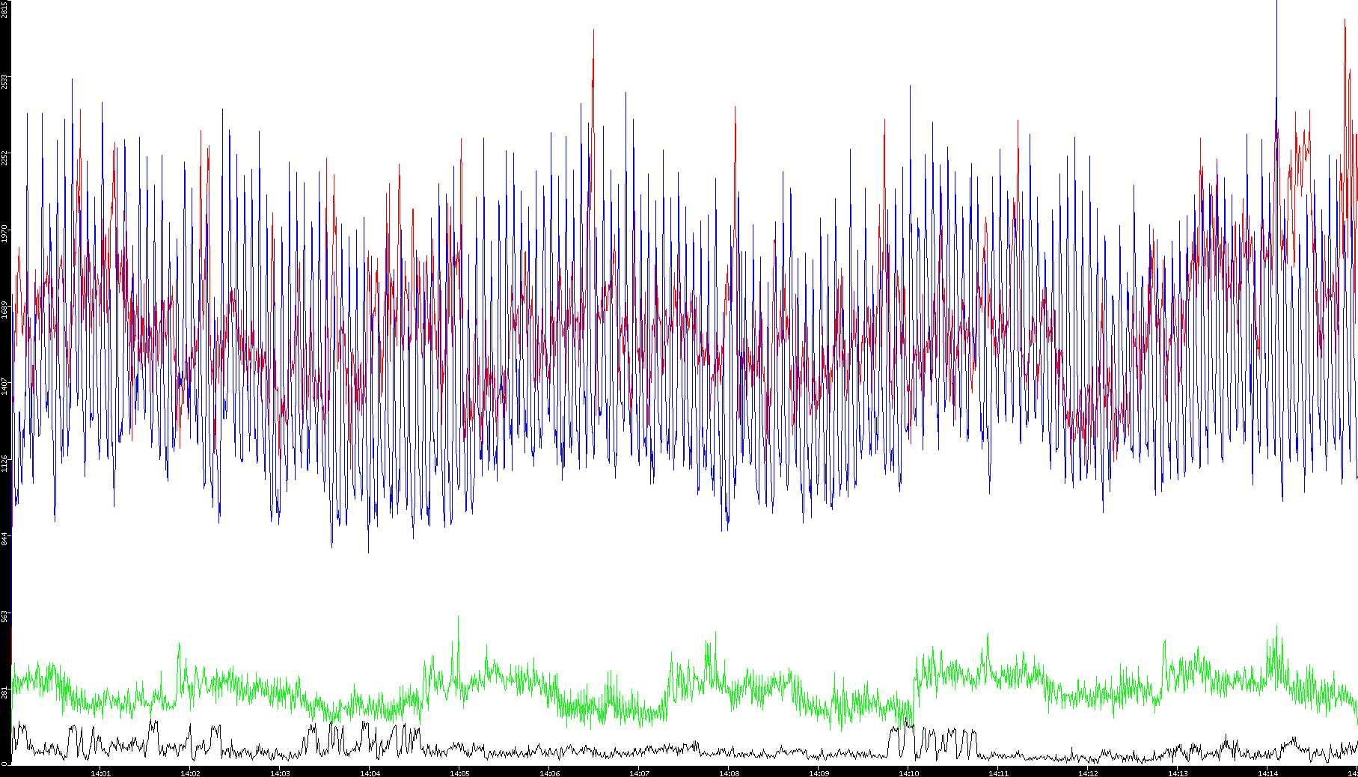This screenshot has height=777, width=1358.
Task: Click the 14:06 time axis label
Action: (x=549, y=773)
